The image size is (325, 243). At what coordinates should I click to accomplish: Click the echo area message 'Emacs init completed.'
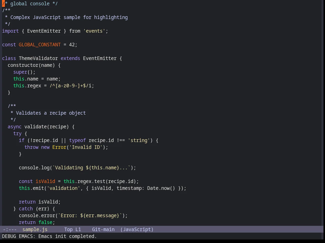point(68,236)
